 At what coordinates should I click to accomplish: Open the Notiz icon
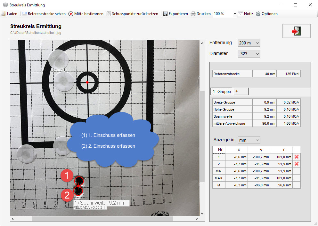tap(241, 14)
